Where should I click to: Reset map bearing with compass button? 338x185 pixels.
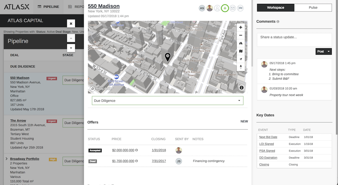coord(240,67)
